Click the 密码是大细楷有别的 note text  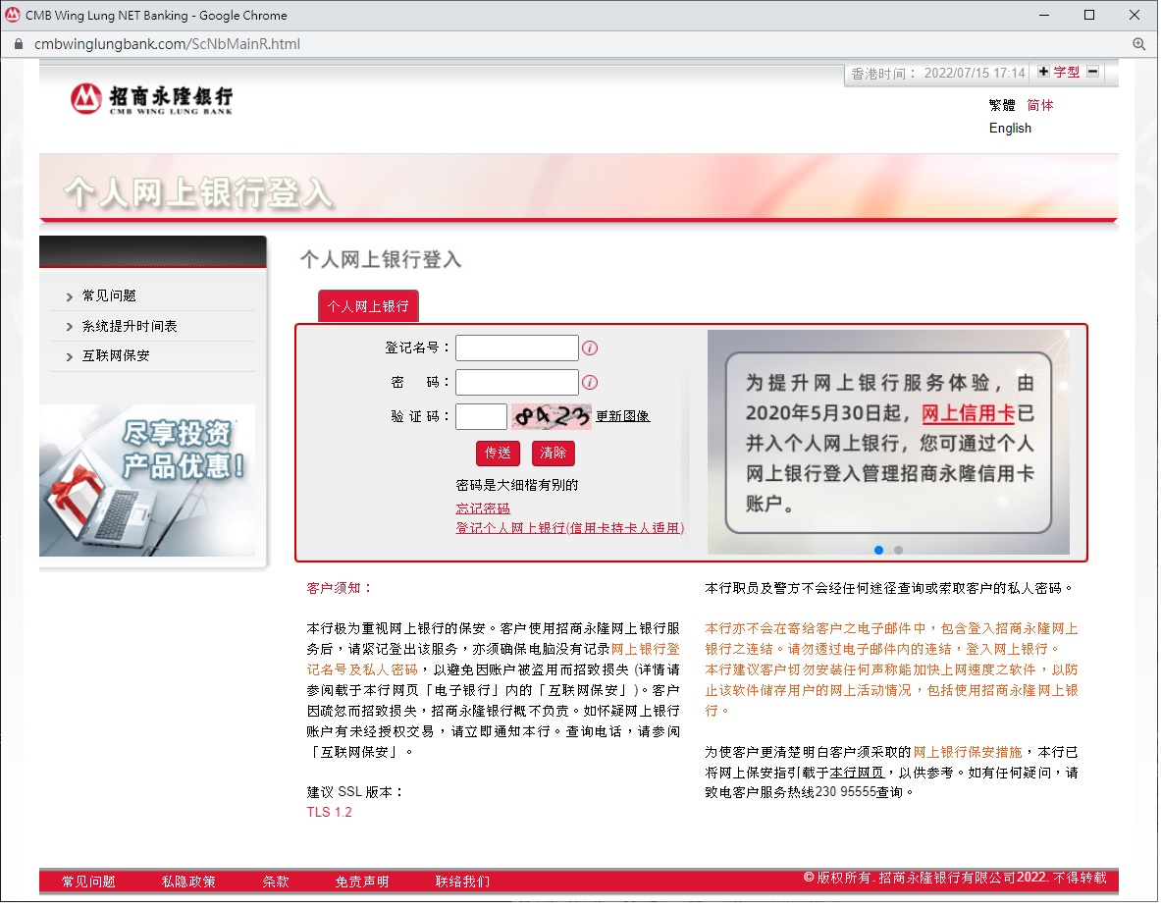(517, 485)
